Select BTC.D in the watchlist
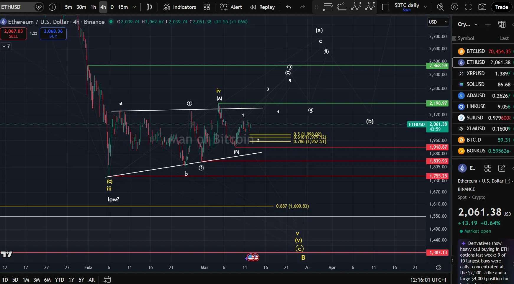This screenshot has height=284, width=514. 483,140
